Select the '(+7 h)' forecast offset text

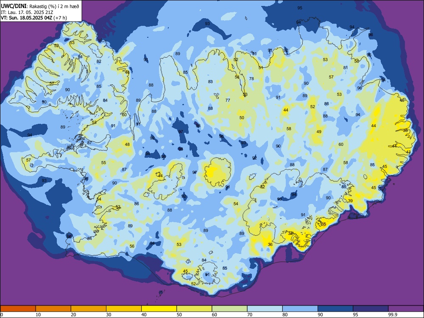point(60,18)
